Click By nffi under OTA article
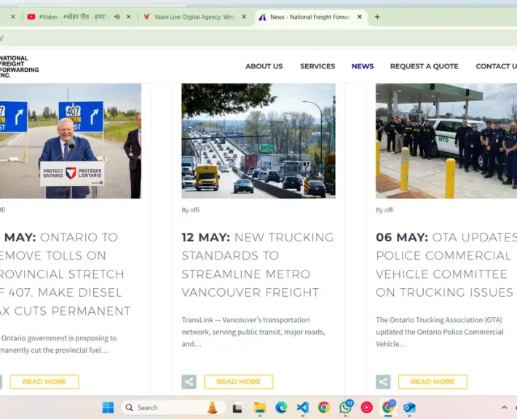Viewport: 517px width, 419px height. [384, 210]
